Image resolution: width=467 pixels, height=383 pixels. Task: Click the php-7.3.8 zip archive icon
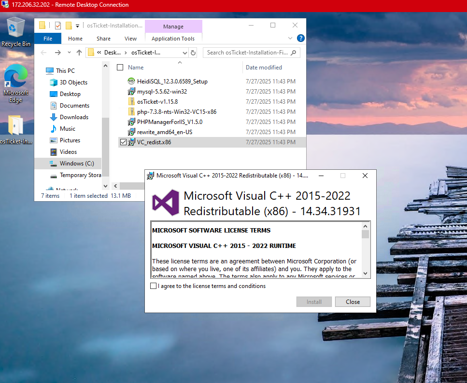click(131, 111)
